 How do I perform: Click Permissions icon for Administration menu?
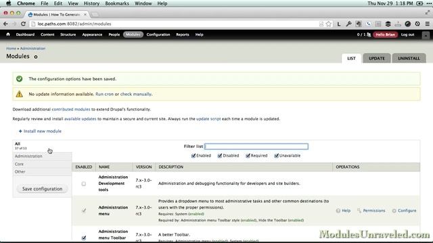coord(359,211)
